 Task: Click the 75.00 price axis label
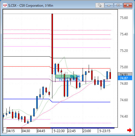pyautogui.click(x=124, y=67)
